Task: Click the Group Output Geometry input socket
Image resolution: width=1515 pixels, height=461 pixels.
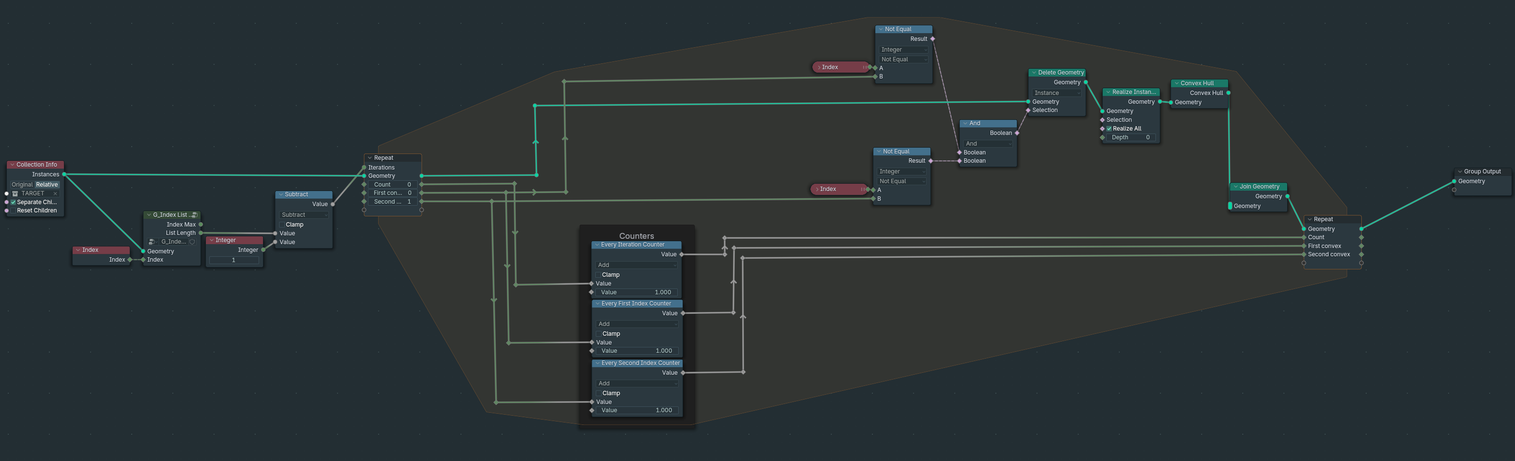Action: [1454, 181]
